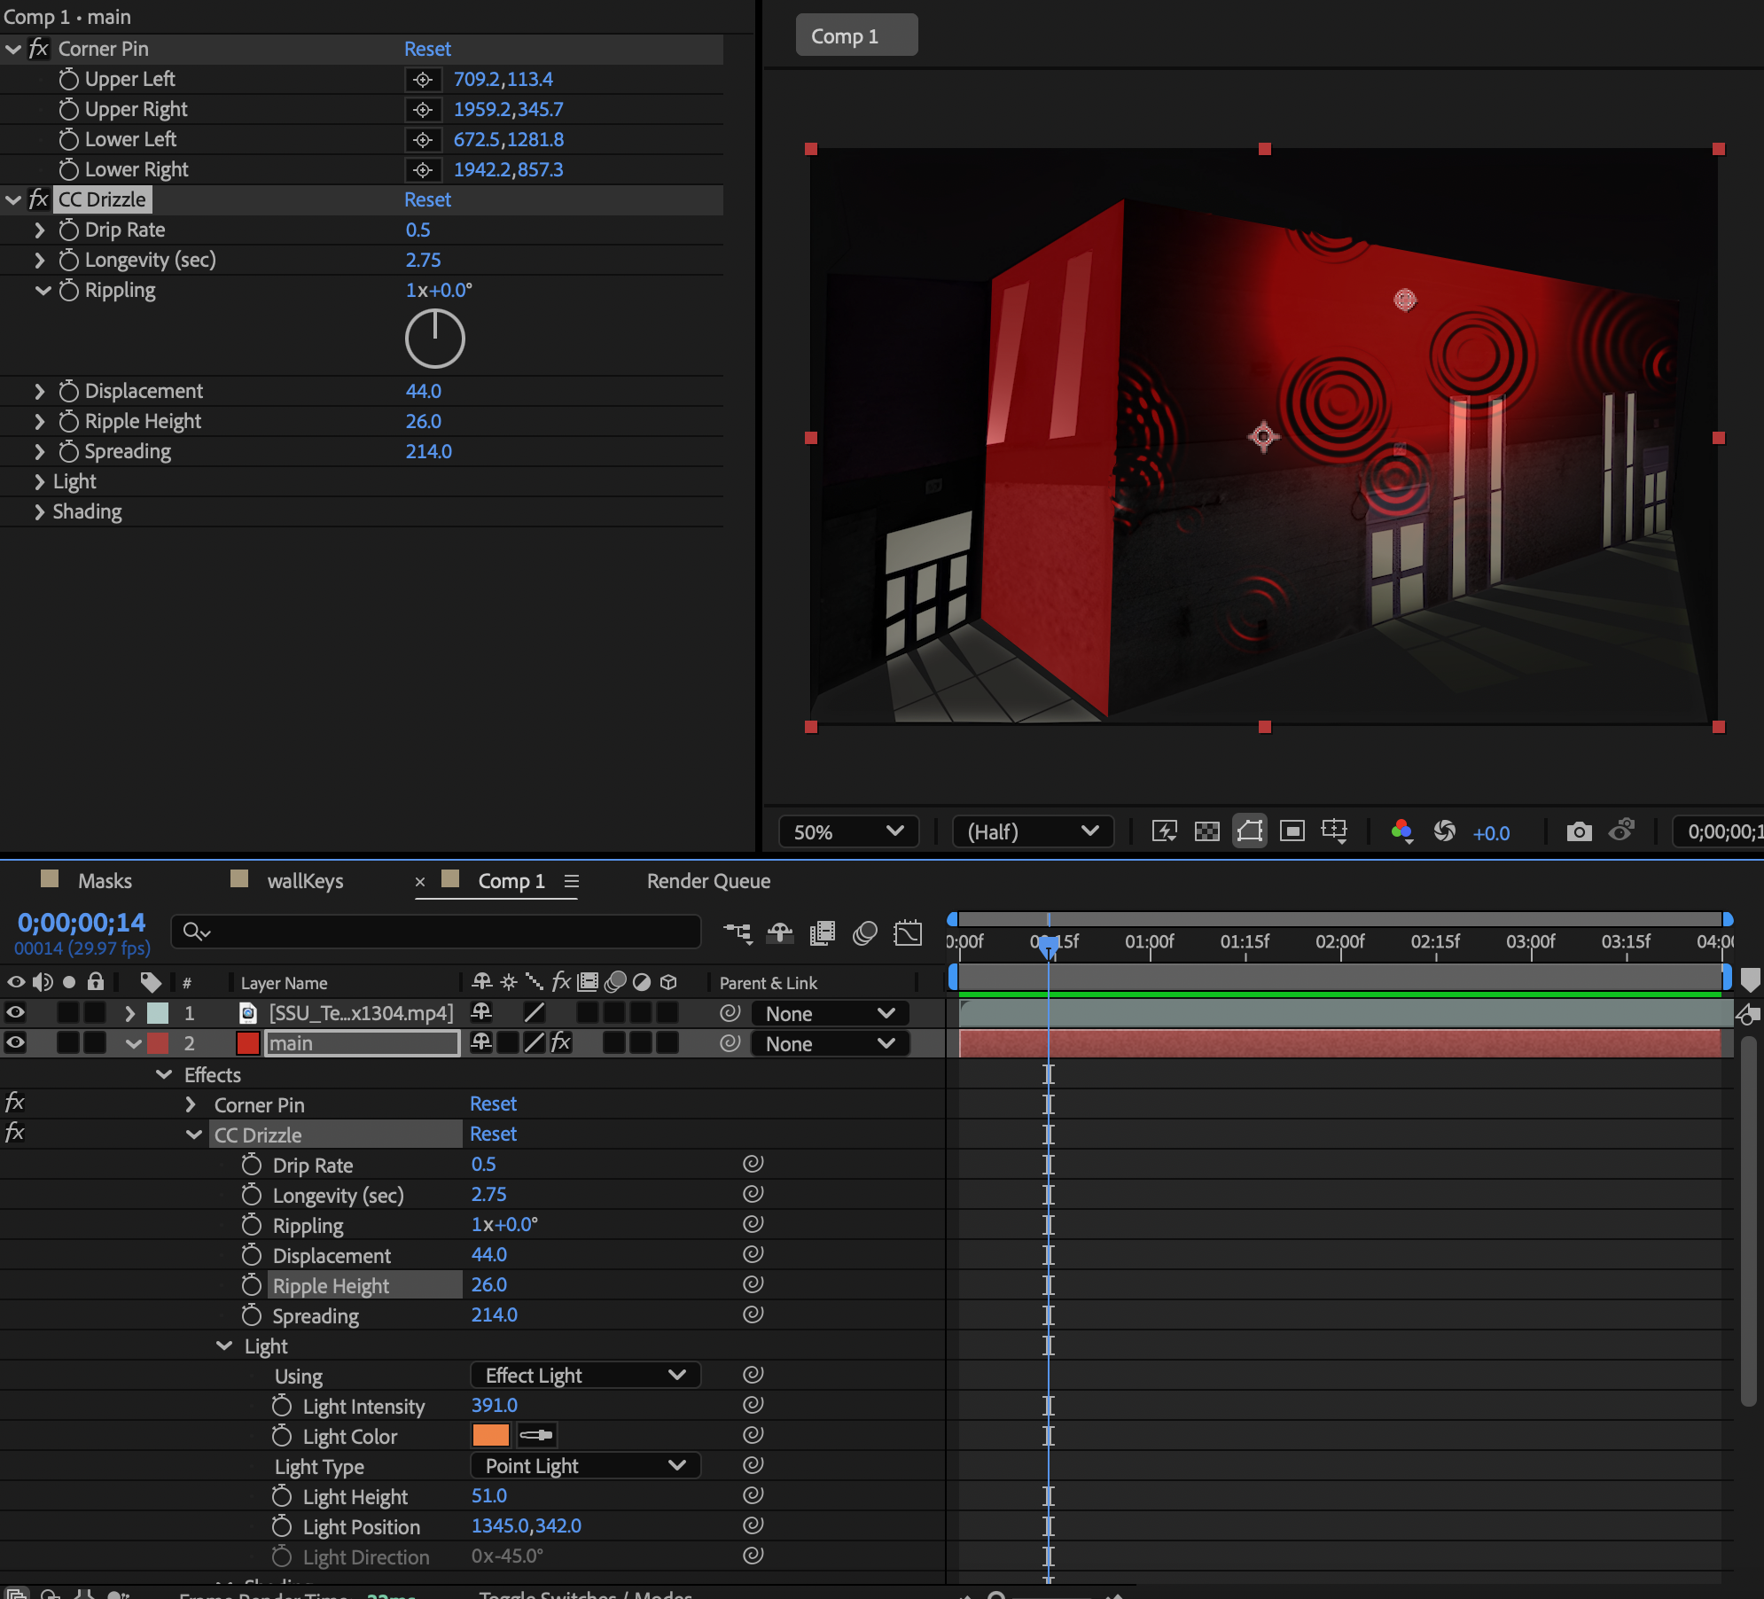Take a snapshot with the camera icon
This screenshot has width=1764, height=1599.
(x=1581, y=831)
